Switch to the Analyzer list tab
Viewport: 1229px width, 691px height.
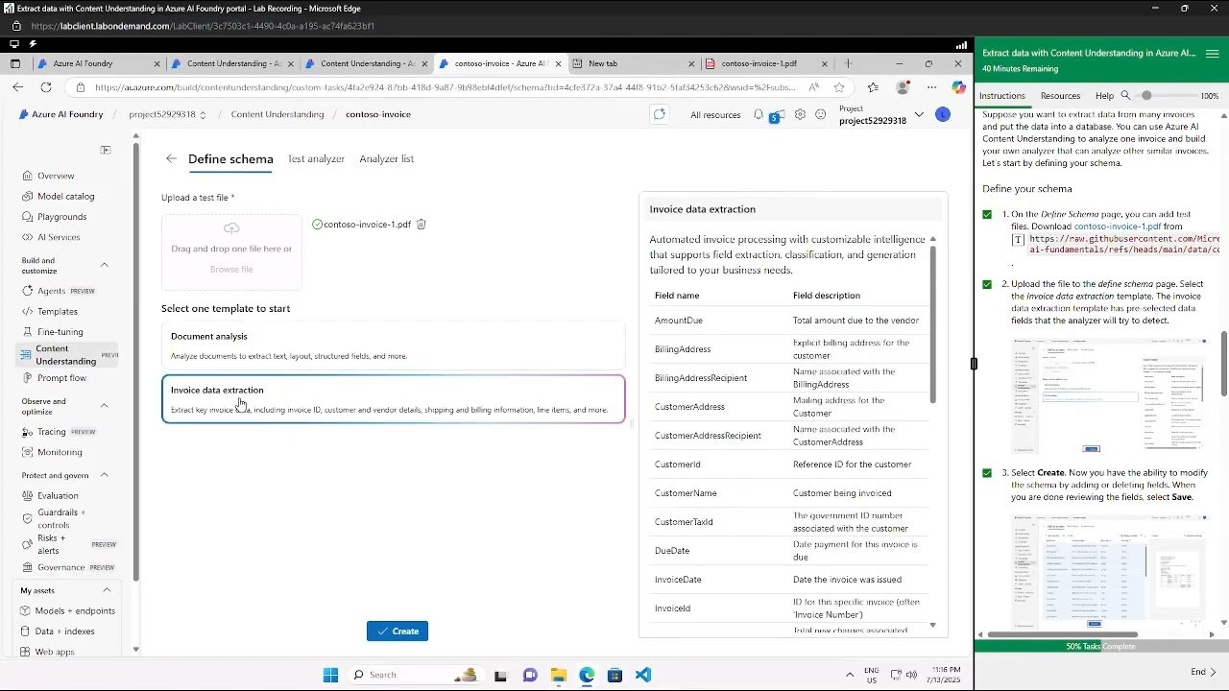pyautogui.click(x=386, y=159)
